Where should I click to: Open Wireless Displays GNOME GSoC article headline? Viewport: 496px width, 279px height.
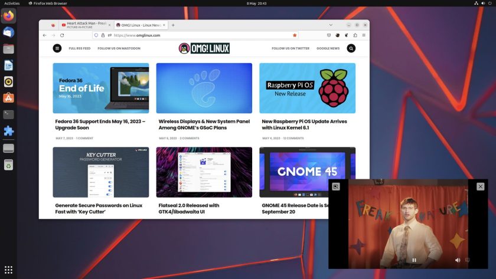pyautogui.click(x=204, y=124)
